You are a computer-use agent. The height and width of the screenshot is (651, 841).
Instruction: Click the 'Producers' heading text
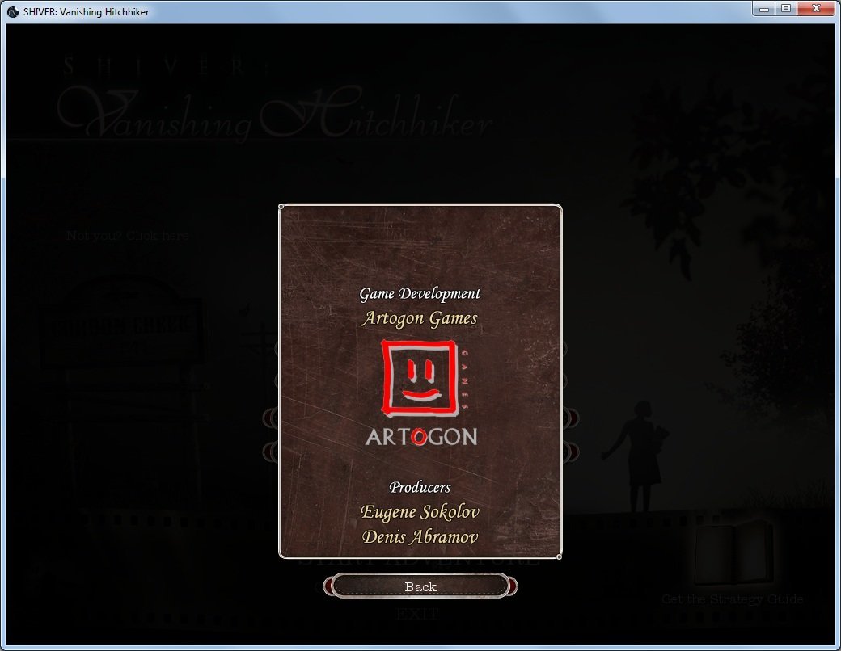tap(420, 487)
